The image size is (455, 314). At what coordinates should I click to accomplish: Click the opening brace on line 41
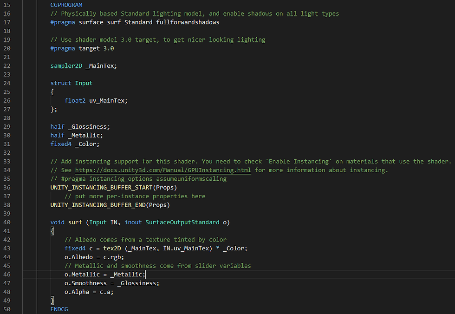point(52,231)
